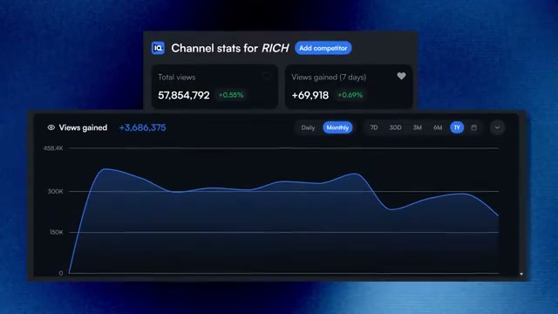
Task: Click the Views gained (7 days) label
Action: pyautogui.click(x=329, y=78)
